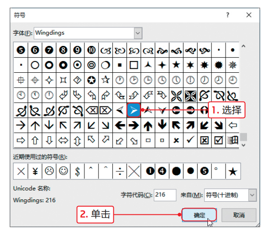Image resolution: width=268 pixels, height=234 pixels.
Task: Click the 确定 confirm button
Action: tap(199, 215)
